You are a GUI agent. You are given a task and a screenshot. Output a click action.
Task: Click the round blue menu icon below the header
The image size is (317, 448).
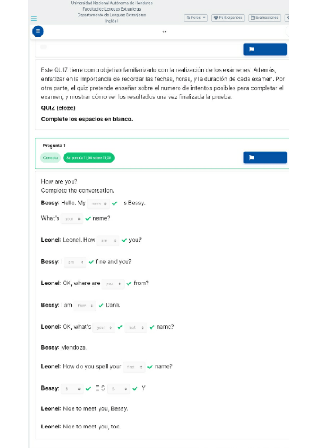point(38,31)
